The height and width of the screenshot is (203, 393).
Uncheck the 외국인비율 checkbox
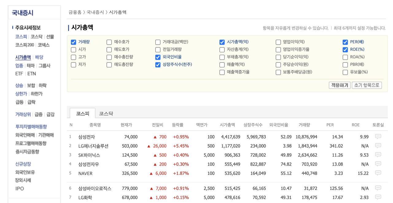[x=158, y=57]
